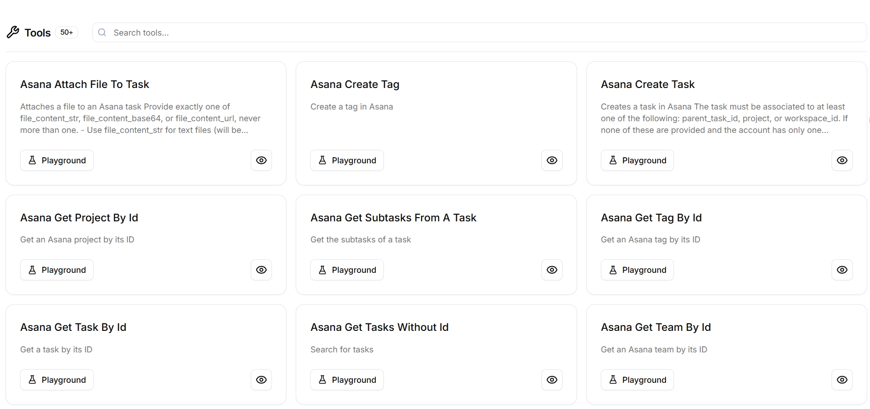Open Playground for Asana Create Task
Image resolution: width=870 pixels, height=409 pixels.
(637, 161)
